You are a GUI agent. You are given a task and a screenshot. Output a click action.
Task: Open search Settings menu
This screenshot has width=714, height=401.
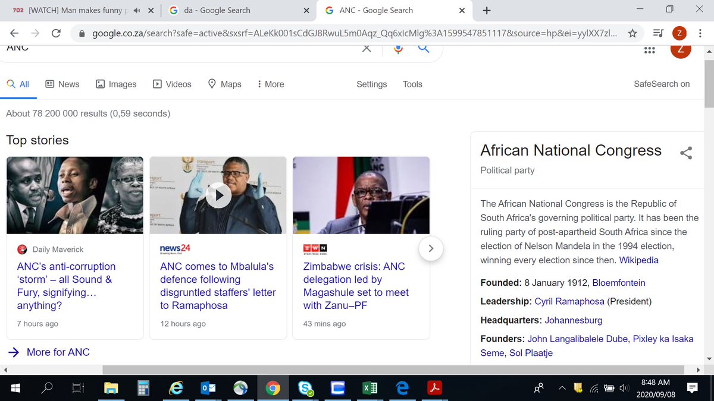[372, 84]
